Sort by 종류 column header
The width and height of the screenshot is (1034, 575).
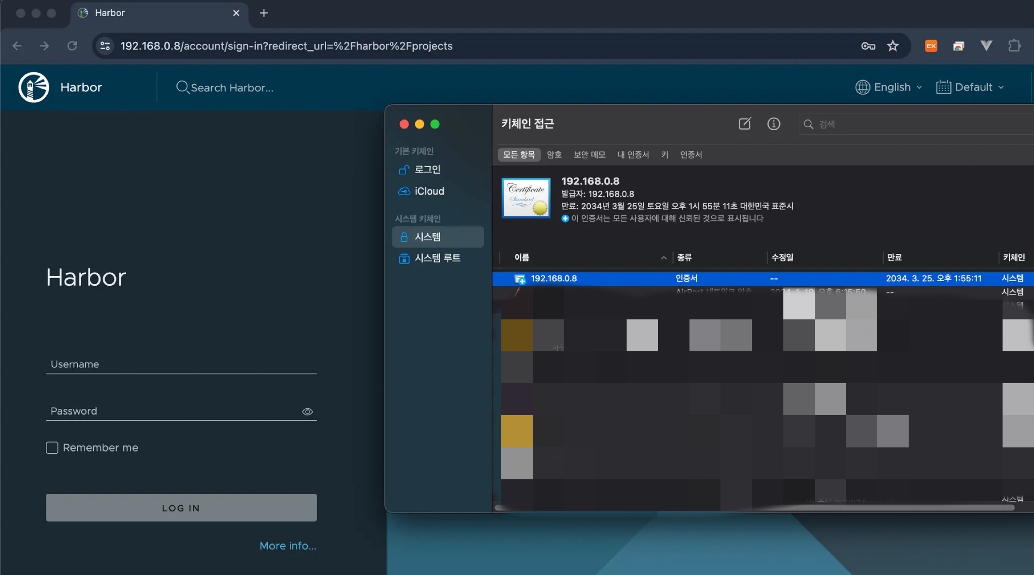(x=684, y=257)
